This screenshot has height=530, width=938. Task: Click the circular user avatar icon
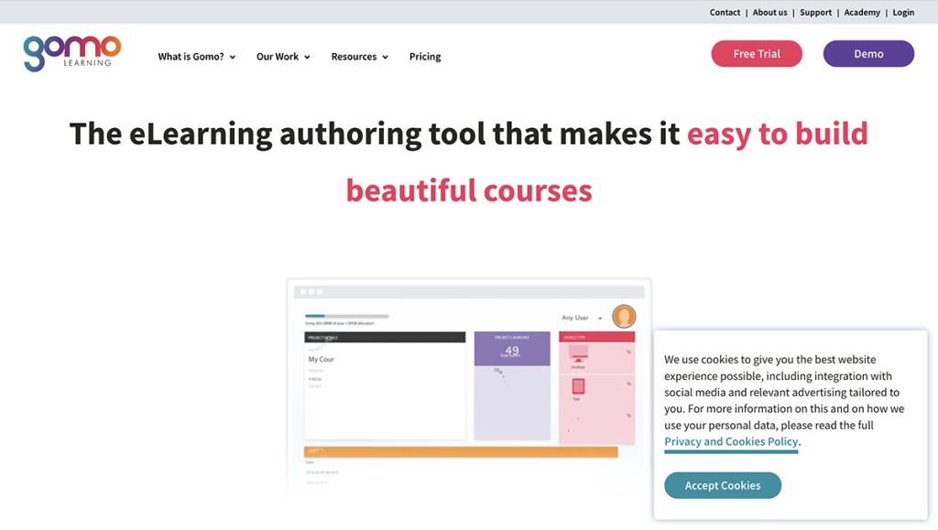click(624, 317)
